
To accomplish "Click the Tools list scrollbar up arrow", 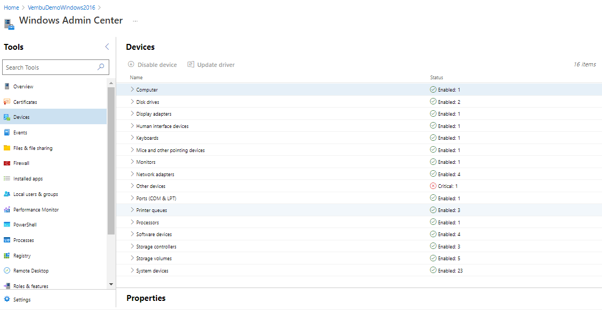I will tap(111, 83).
